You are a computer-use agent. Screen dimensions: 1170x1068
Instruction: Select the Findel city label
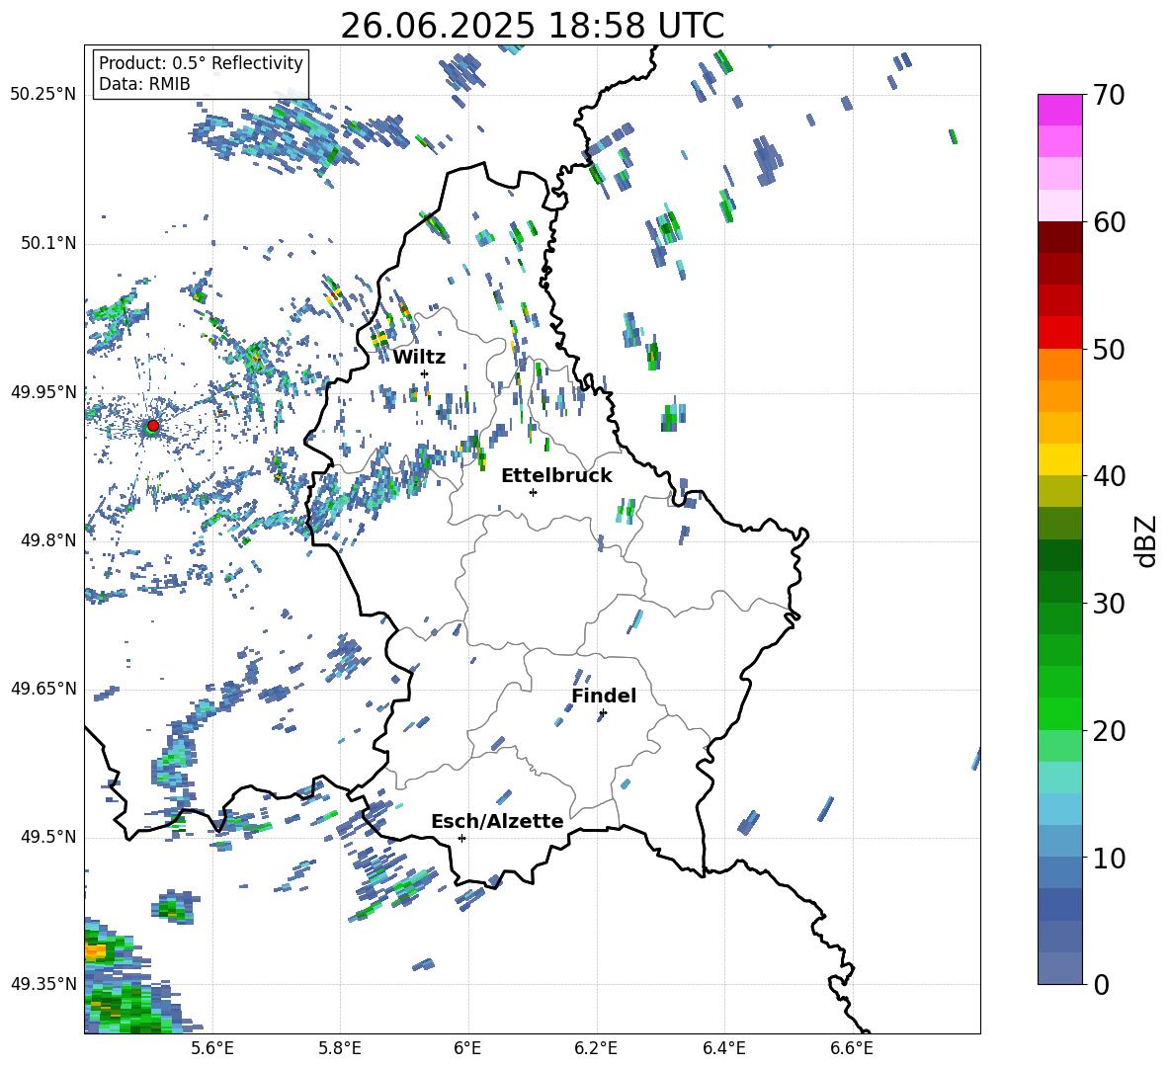(x=604, y=696)
